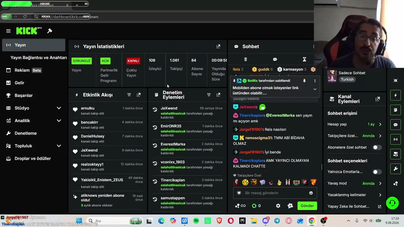Expand the Stüdyo sidebar section
The height and width of the screenshot is (227, 404).
tap(59, 108)
